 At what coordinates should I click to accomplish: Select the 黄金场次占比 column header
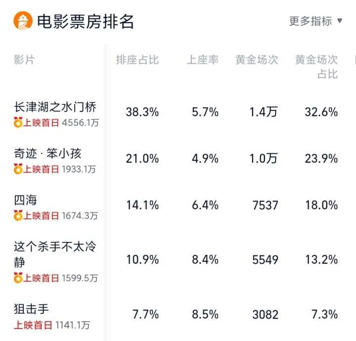pyautogui.click(x=316, y=67)
